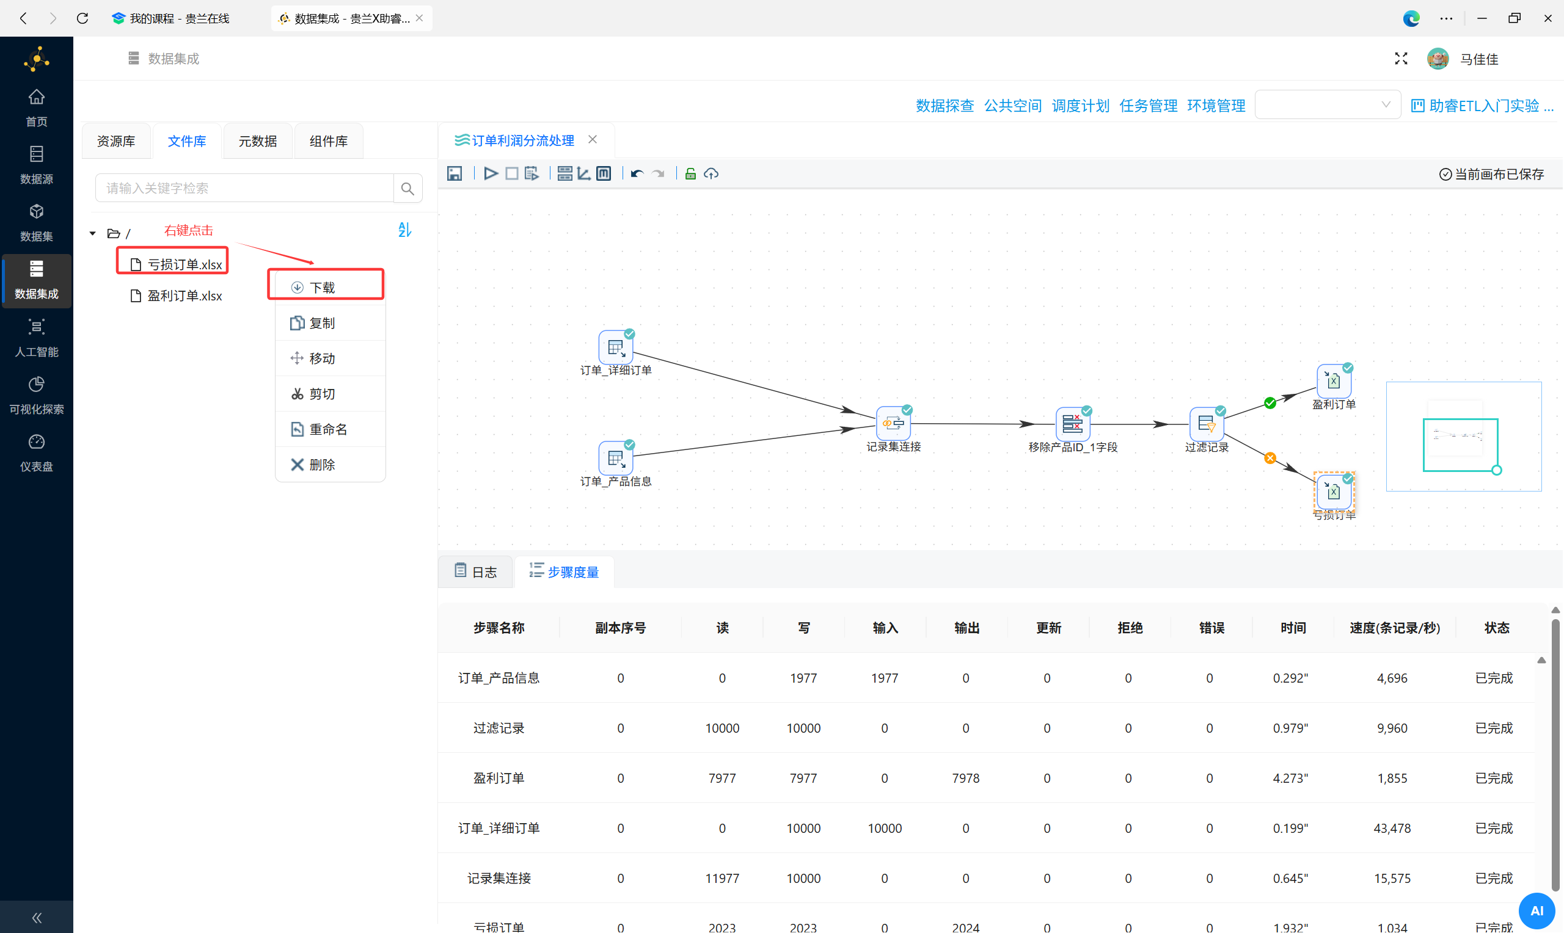Viewport: 1564px width, 933px height.
Task: Choose 移动 from the context menu
Action: (x=329, y=358)
